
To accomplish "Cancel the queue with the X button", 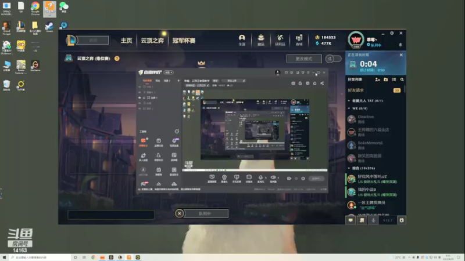I will [179, 213].
